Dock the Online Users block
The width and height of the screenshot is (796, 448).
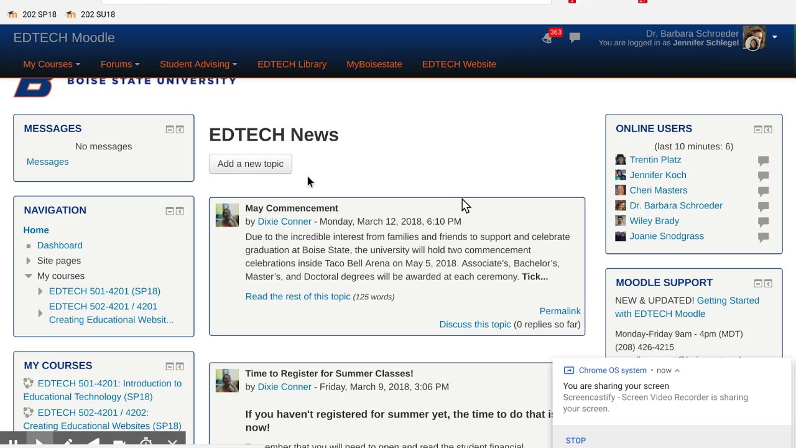point(768,129)
